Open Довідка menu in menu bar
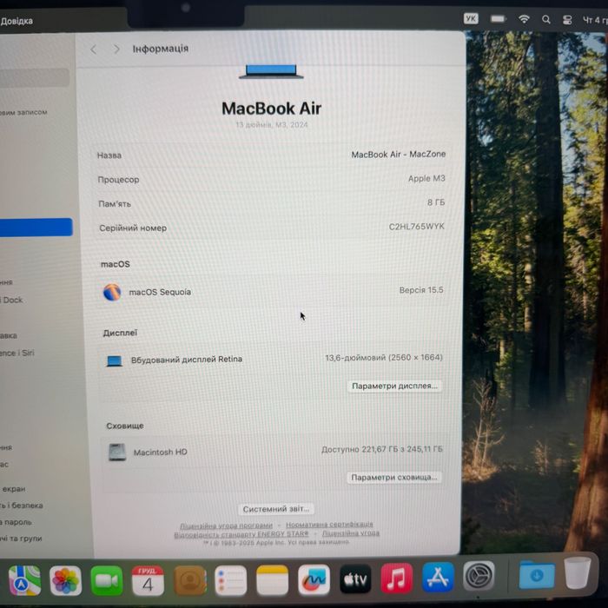 [17, 21]
